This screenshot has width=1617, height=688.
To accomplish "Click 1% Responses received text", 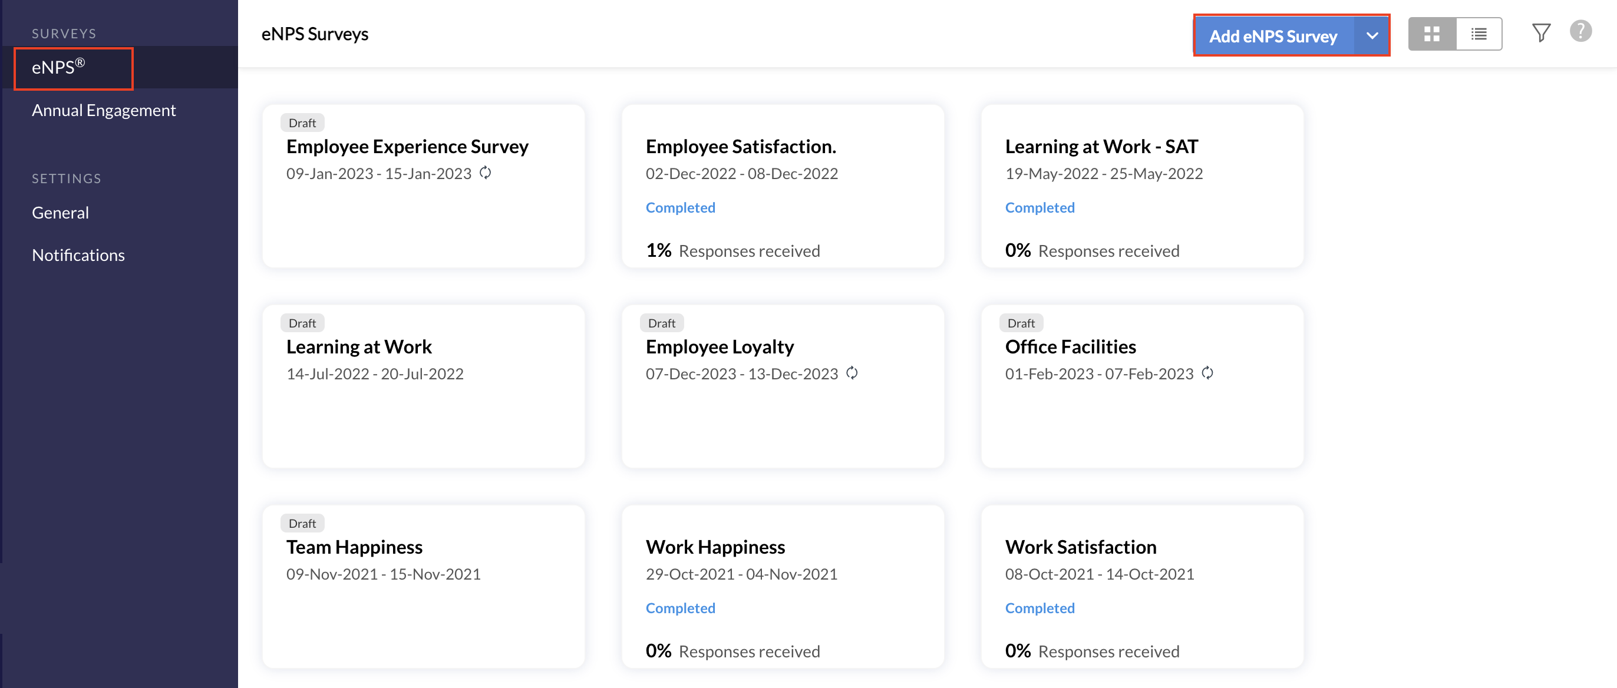I will [732, 250].
